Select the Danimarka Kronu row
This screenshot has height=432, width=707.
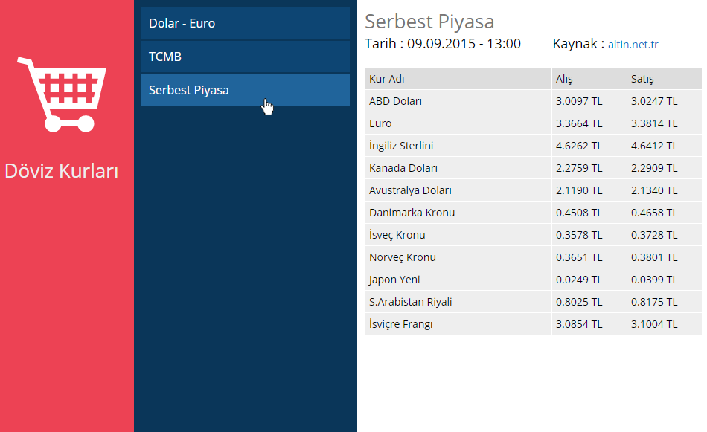coord(534,213)
